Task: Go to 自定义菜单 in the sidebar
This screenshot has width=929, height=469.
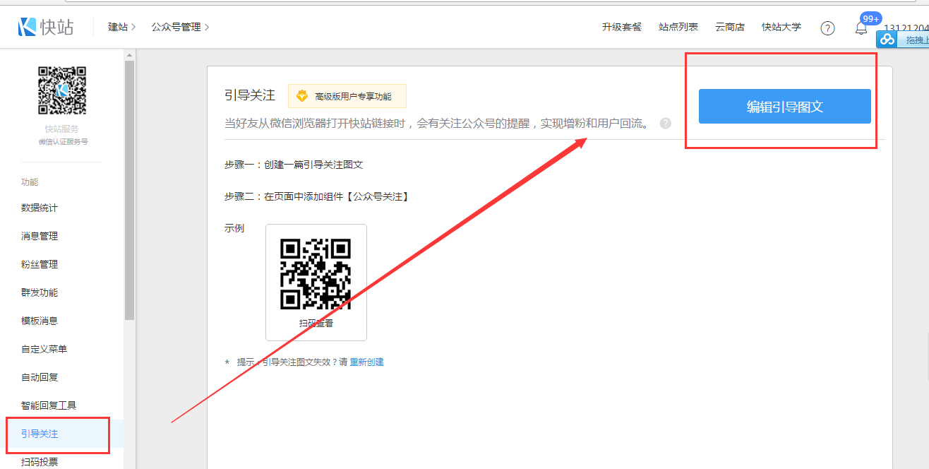Action: [44, 349]
